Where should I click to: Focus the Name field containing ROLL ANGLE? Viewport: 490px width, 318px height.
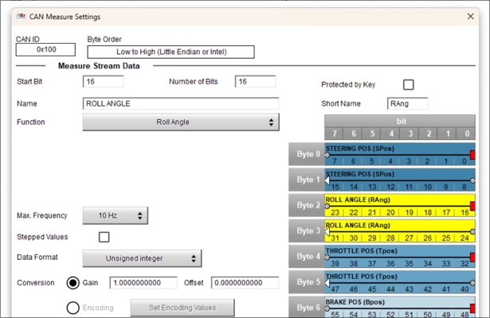click(x=181, y=103)
